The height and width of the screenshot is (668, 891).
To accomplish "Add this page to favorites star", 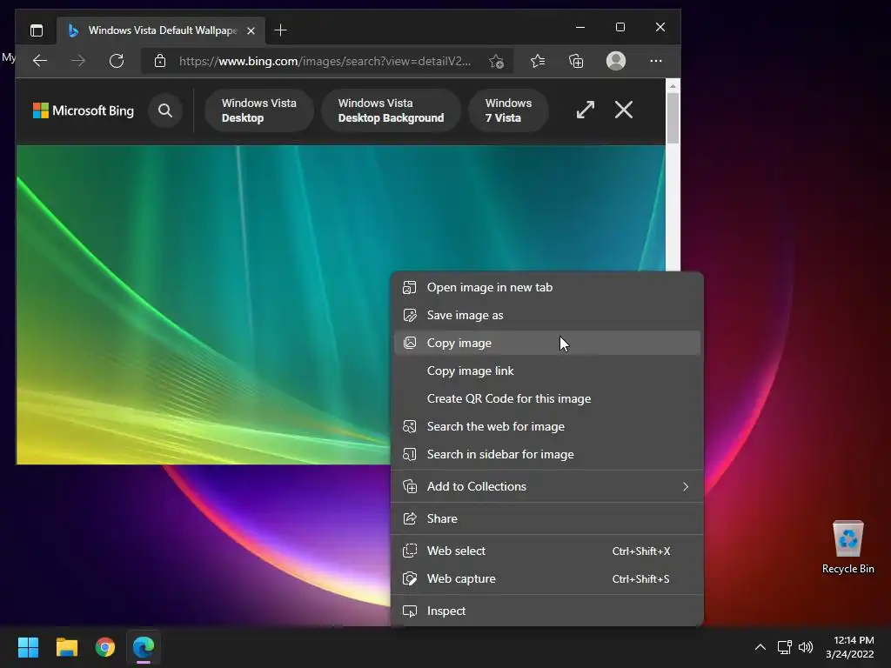I will click(496, 62).
